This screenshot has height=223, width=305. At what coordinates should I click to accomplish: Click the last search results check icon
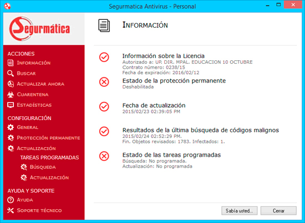pyautogui.click(x=104, y=131)
